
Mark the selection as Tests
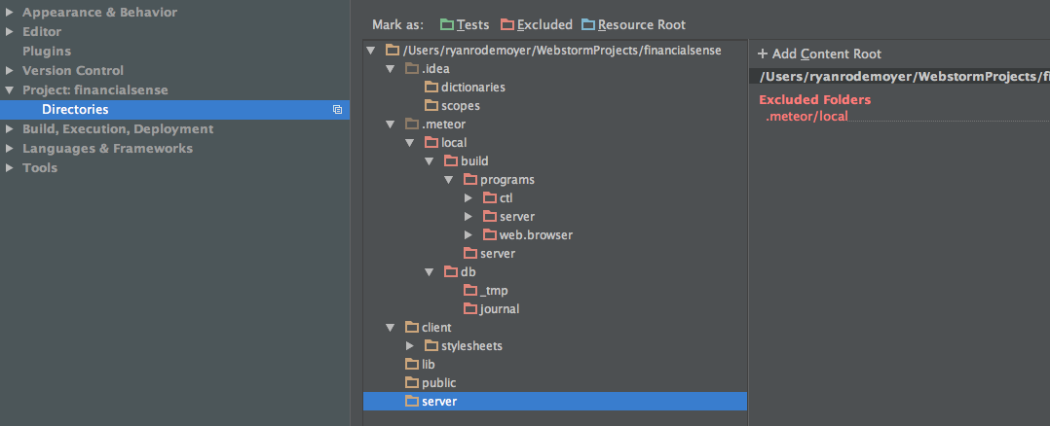pyautogui.click(x=465, y=24)
